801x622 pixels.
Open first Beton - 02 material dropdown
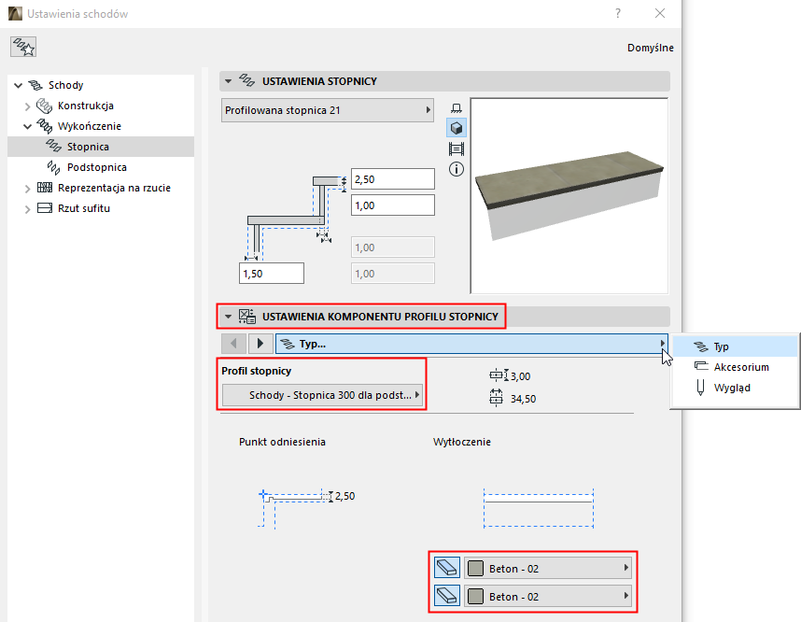click(x=548, y=568)
